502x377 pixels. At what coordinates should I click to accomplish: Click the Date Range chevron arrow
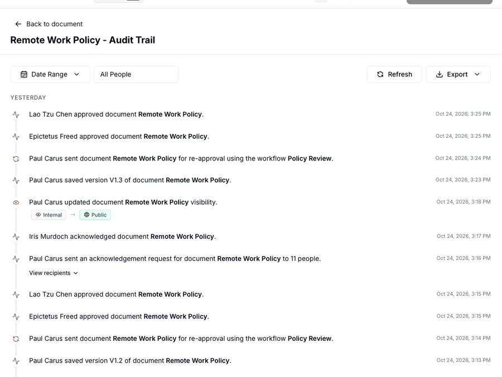[x=76, y=74]
